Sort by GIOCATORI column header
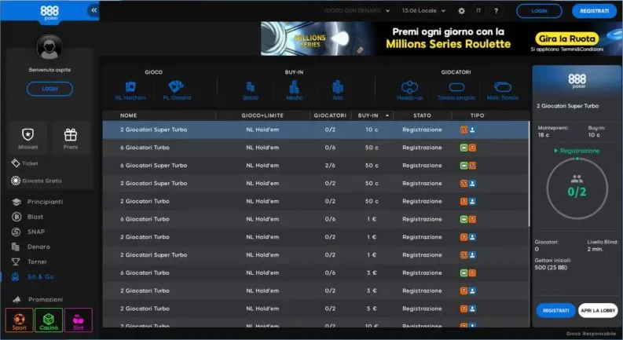623x340 pixels. coord(330,115)
